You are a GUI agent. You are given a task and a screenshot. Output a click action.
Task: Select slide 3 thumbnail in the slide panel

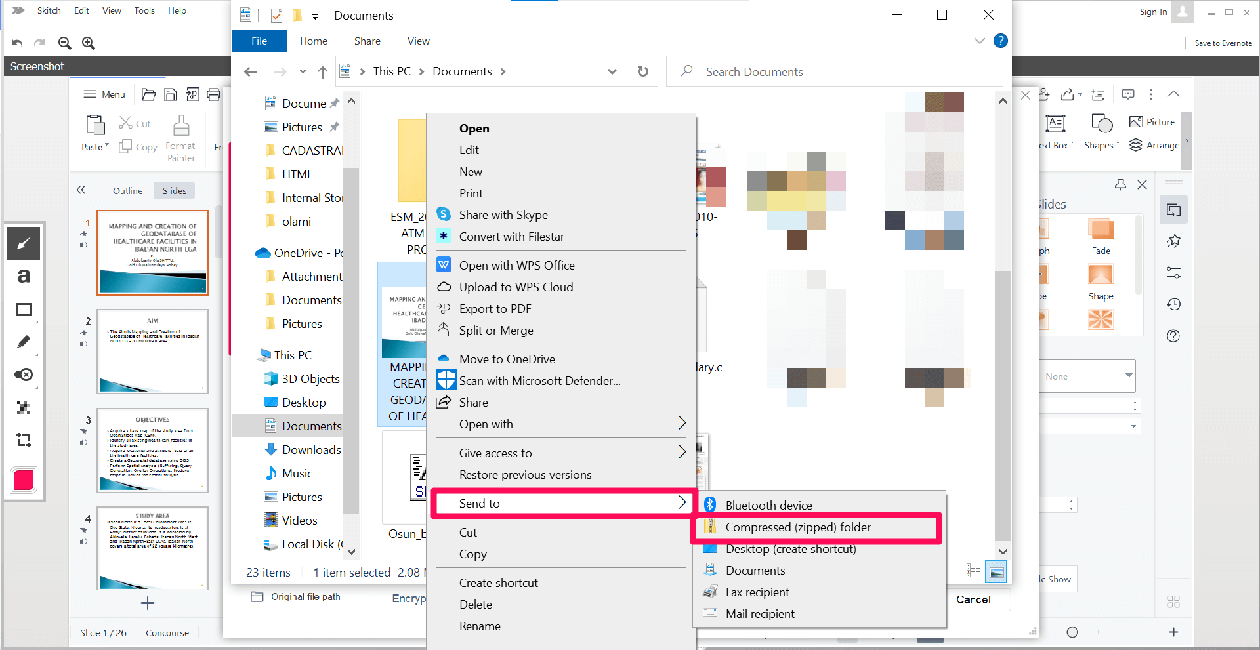point(152,450)
